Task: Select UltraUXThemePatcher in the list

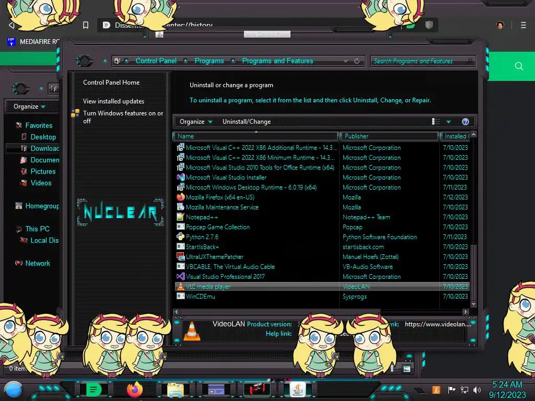Action: click(322, 257)
